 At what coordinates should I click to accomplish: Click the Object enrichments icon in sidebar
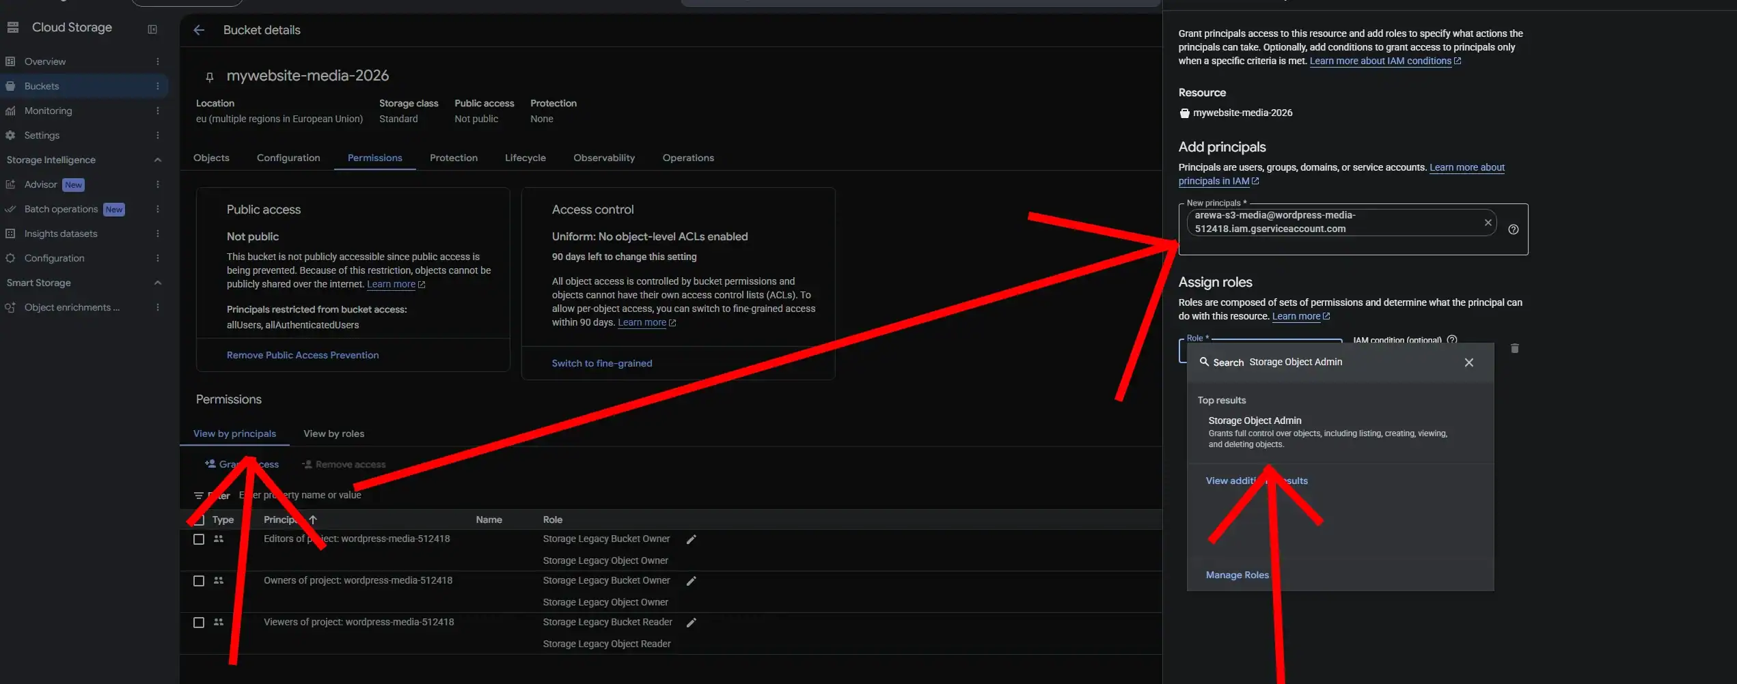tap(10, 307)
